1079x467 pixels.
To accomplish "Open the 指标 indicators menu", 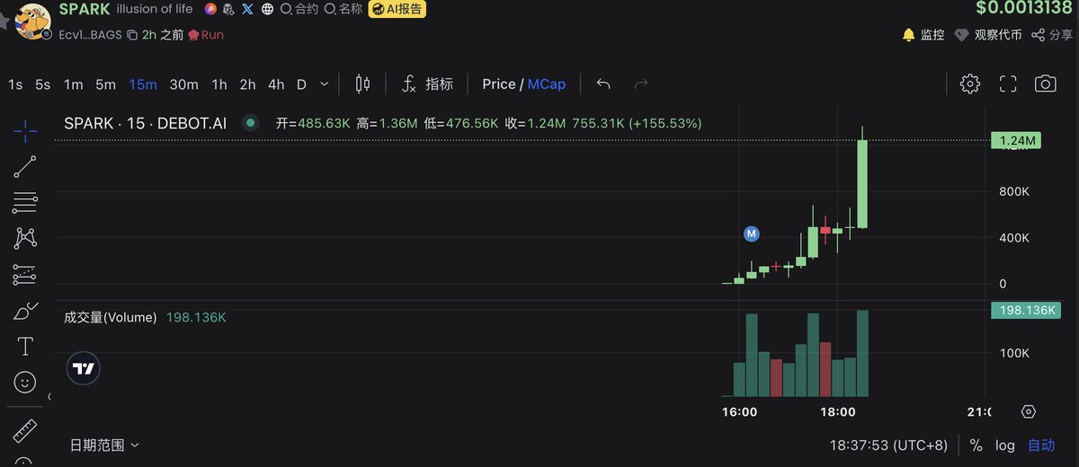I will coord(427,84).
